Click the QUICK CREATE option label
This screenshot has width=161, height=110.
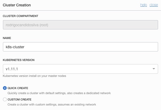point(18,88)
